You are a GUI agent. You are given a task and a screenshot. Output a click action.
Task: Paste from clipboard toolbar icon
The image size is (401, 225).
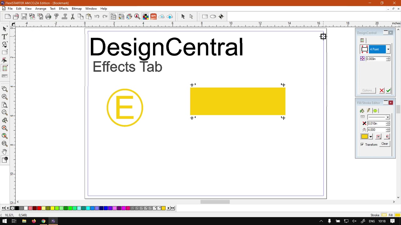89,17
